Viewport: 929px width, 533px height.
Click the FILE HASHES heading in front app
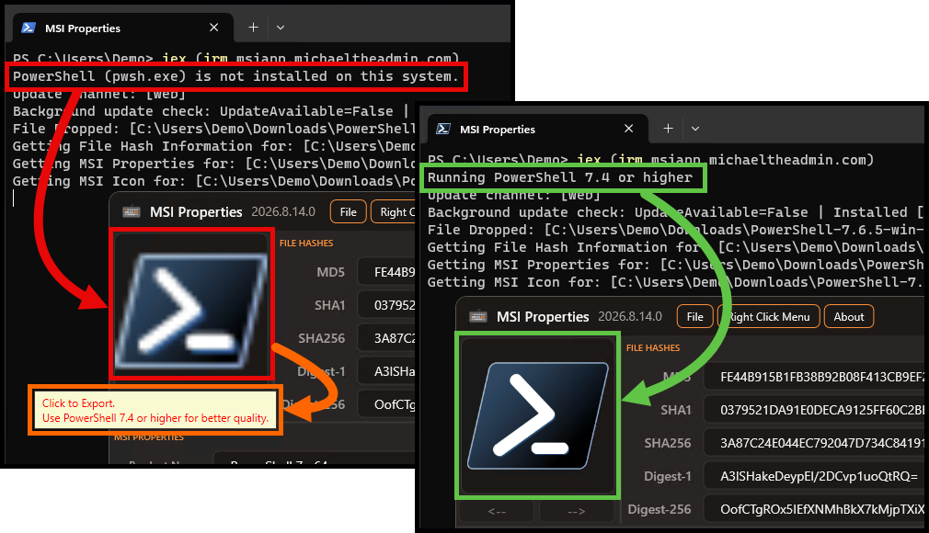(653, 347)
